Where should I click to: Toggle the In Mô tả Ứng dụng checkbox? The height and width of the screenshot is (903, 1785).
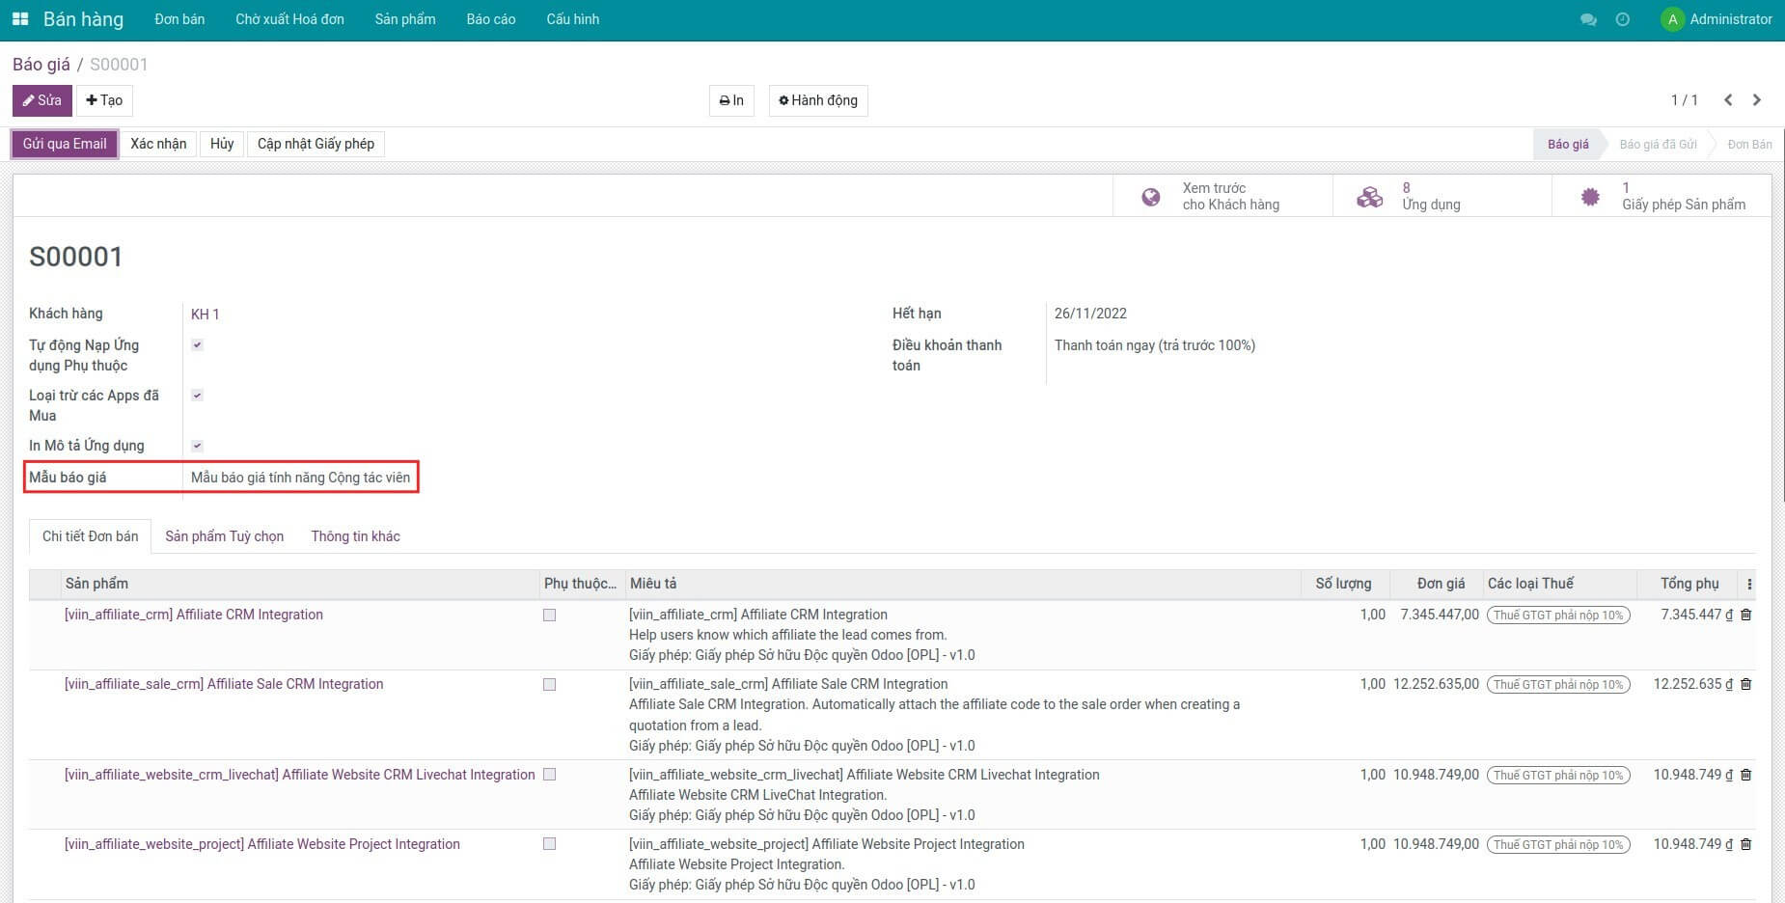[x=197, y=446]
